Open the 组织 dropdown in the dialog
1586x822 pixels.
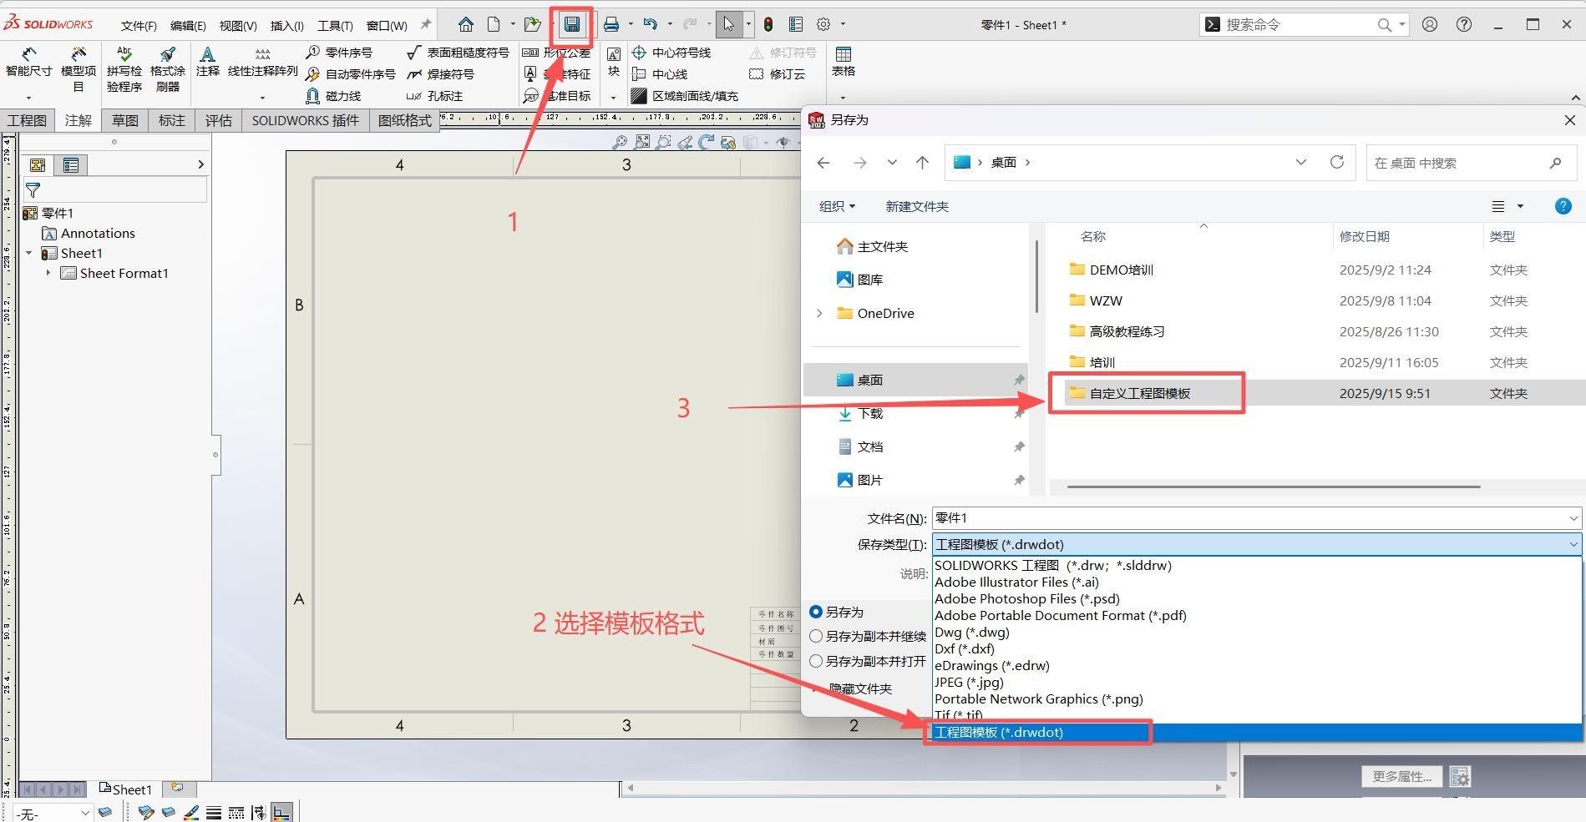pos(837,206)
